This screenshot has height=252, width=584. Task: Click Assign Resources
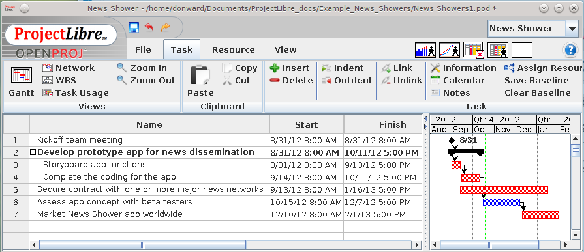click(544, 68)
